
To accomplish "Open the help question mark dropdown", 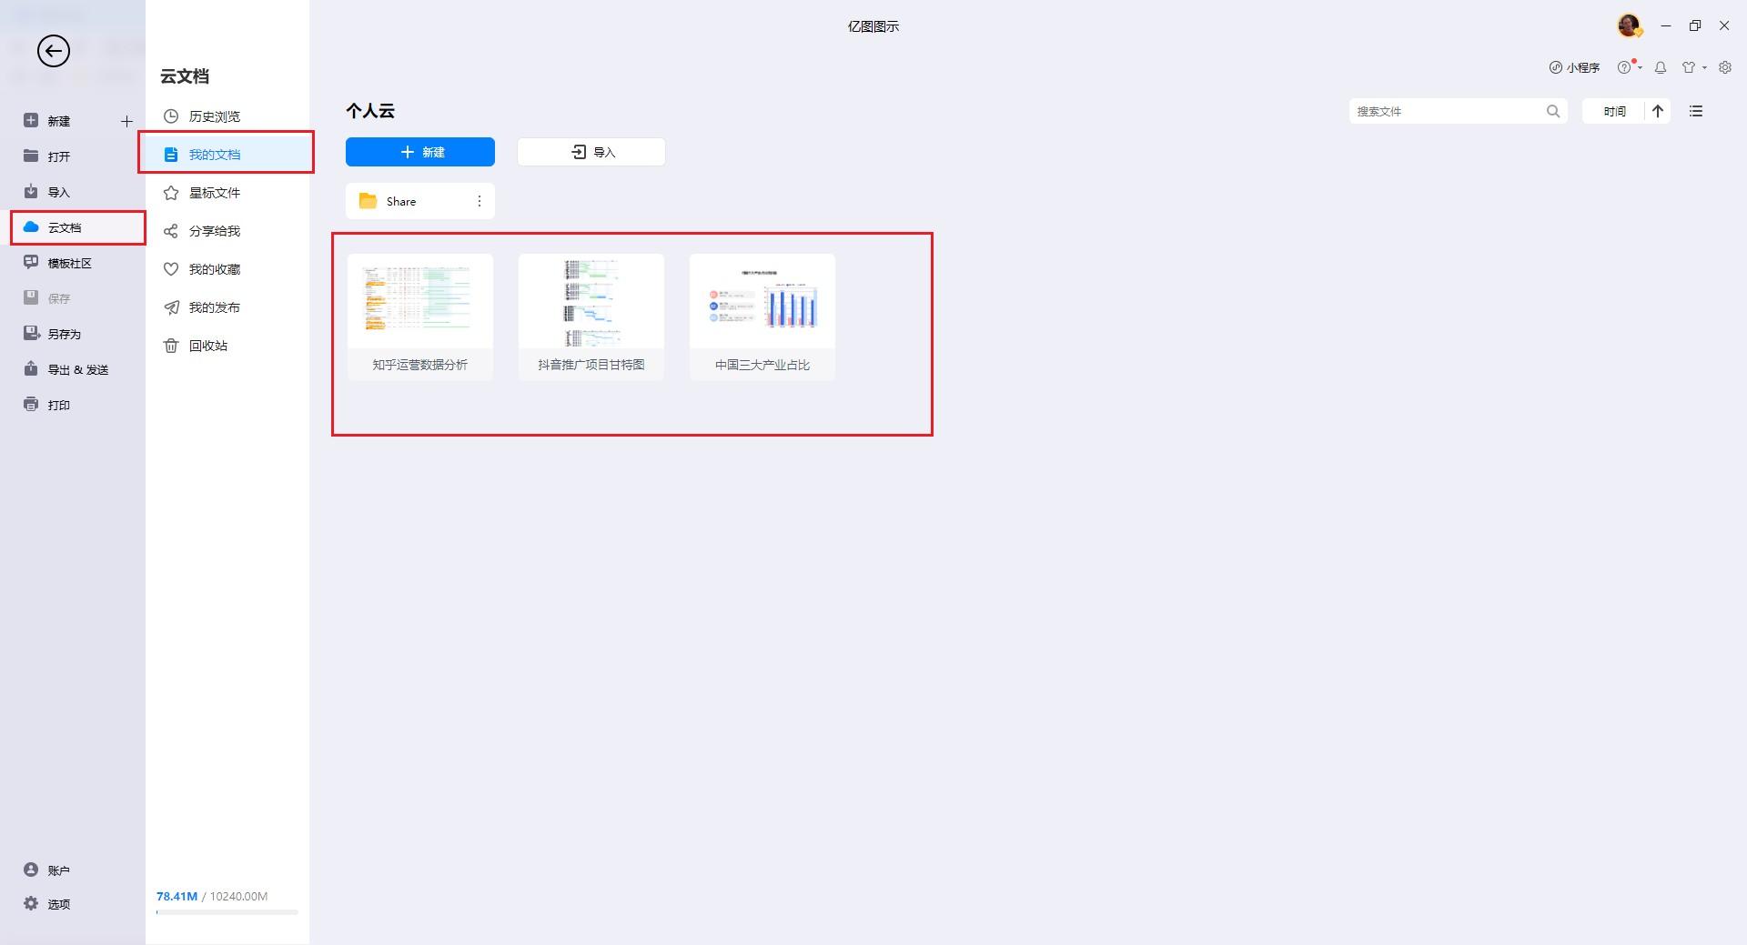I will coord(1629,67).
